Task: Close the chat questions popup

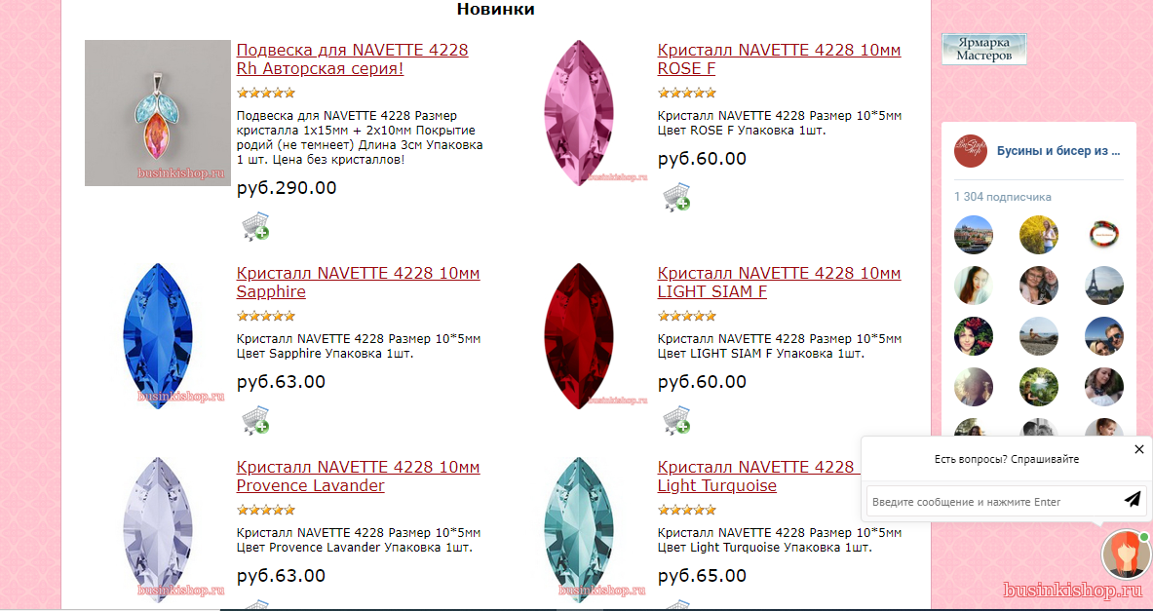Action: (x=1139, y=449)
